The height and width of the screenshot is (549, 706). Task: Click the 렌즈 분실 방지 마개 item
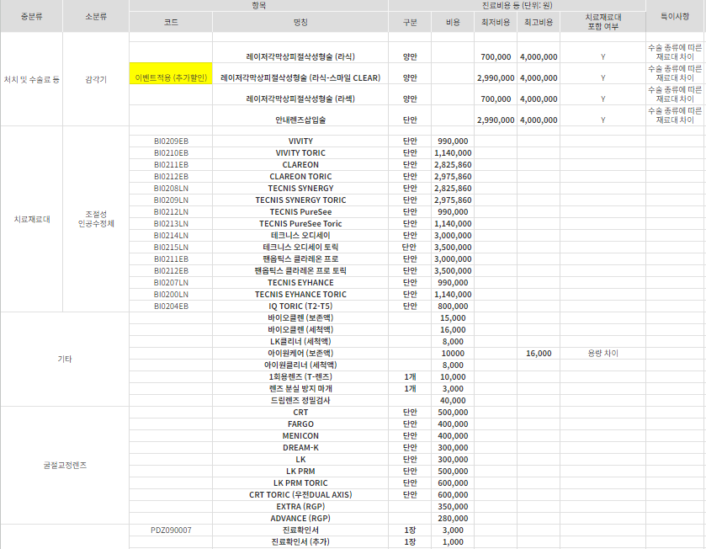tap(300, 389)
